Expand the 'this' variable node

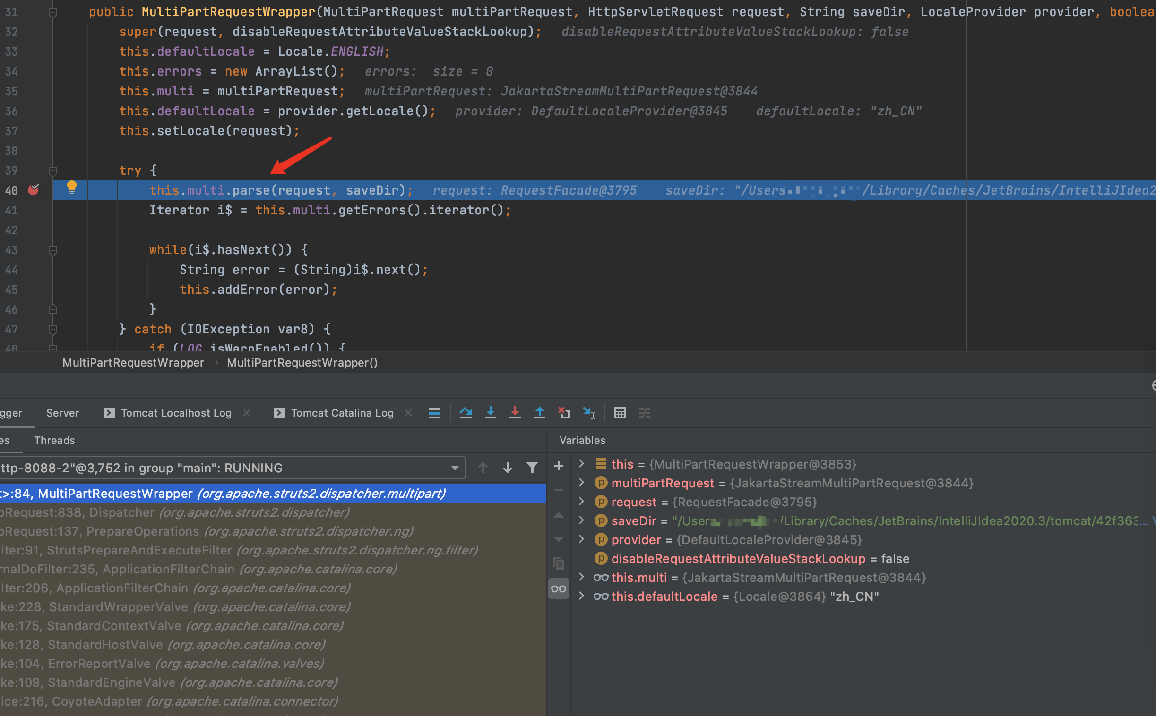[581, 464]
